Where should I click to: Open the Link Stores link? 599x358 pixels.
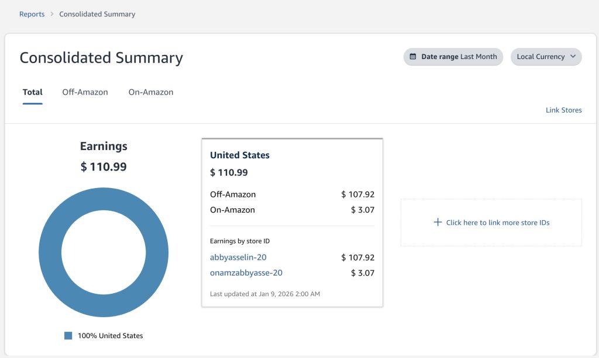coord(563,110)
